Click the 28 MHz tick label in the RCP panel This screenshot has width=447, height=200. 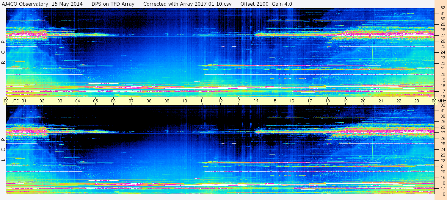point(443,29)
